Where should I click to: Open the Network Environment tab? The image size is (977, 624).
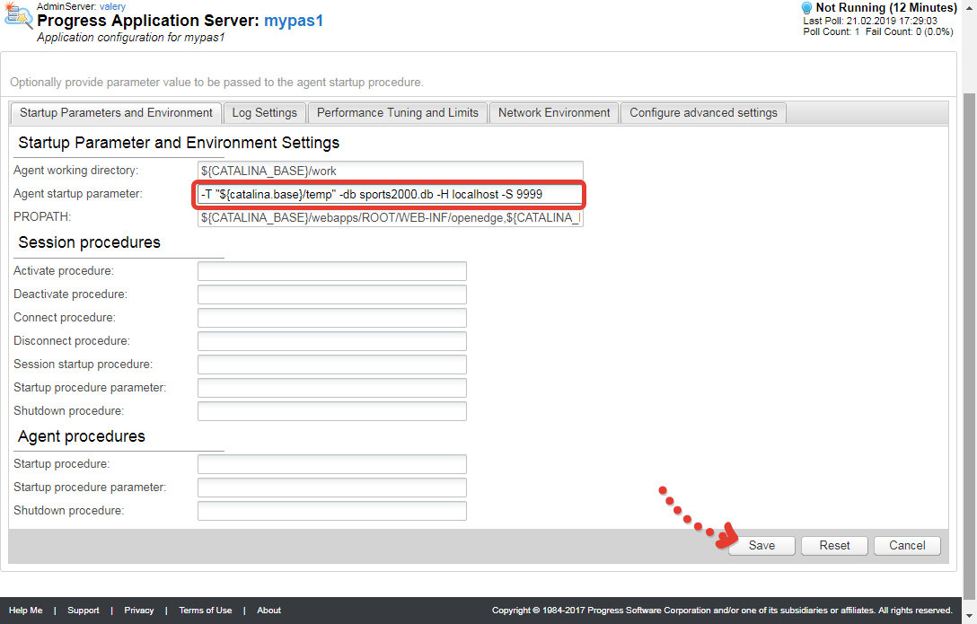(553, 113)
